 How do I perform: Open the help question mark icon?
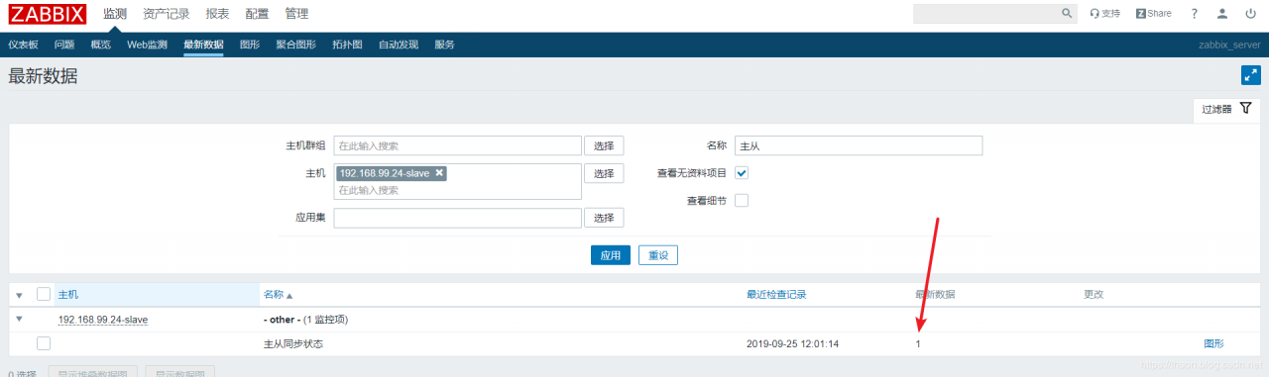click(1195, 14)
